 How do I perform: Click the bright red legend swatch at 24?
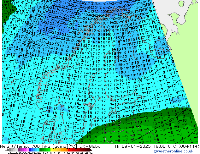tap(69, 150)
